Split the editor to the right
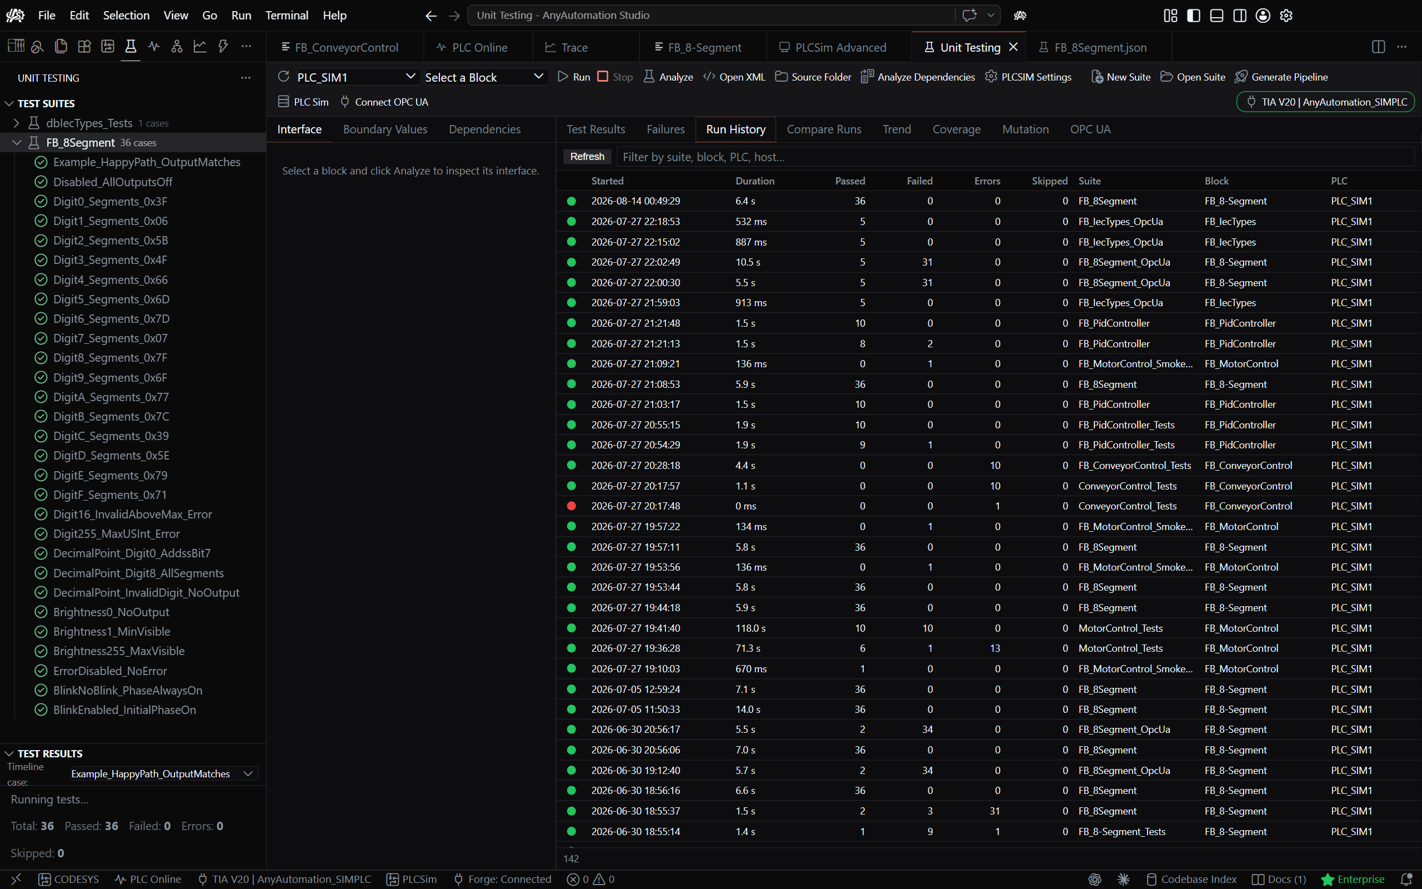1422x889 pixels. [1379, 47]
